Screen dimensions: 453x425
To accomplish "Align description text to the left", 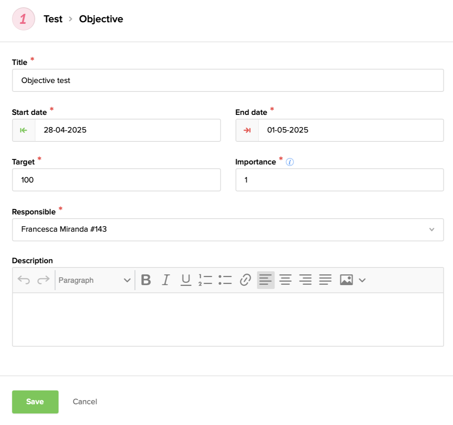I will pyautogui.click(x=266, y=280).
